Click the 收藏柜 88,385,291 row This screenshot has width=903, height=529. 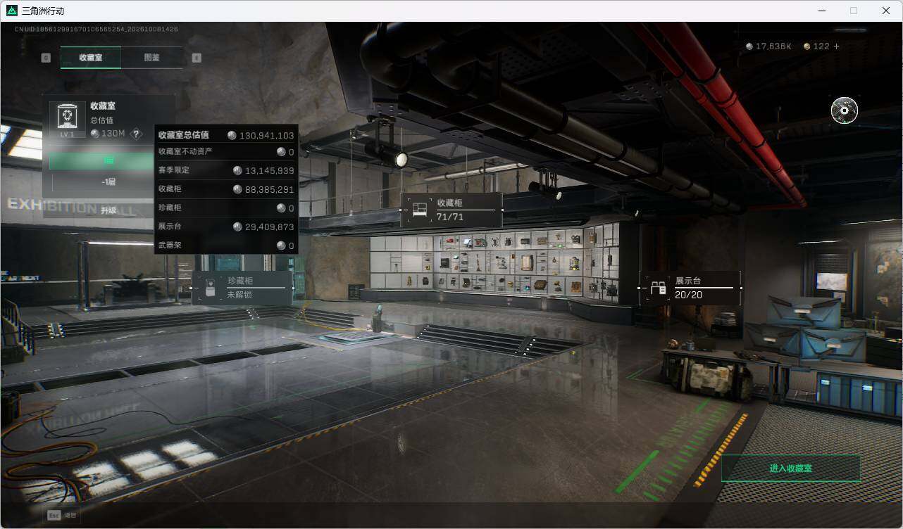click(x=226, y=189)
